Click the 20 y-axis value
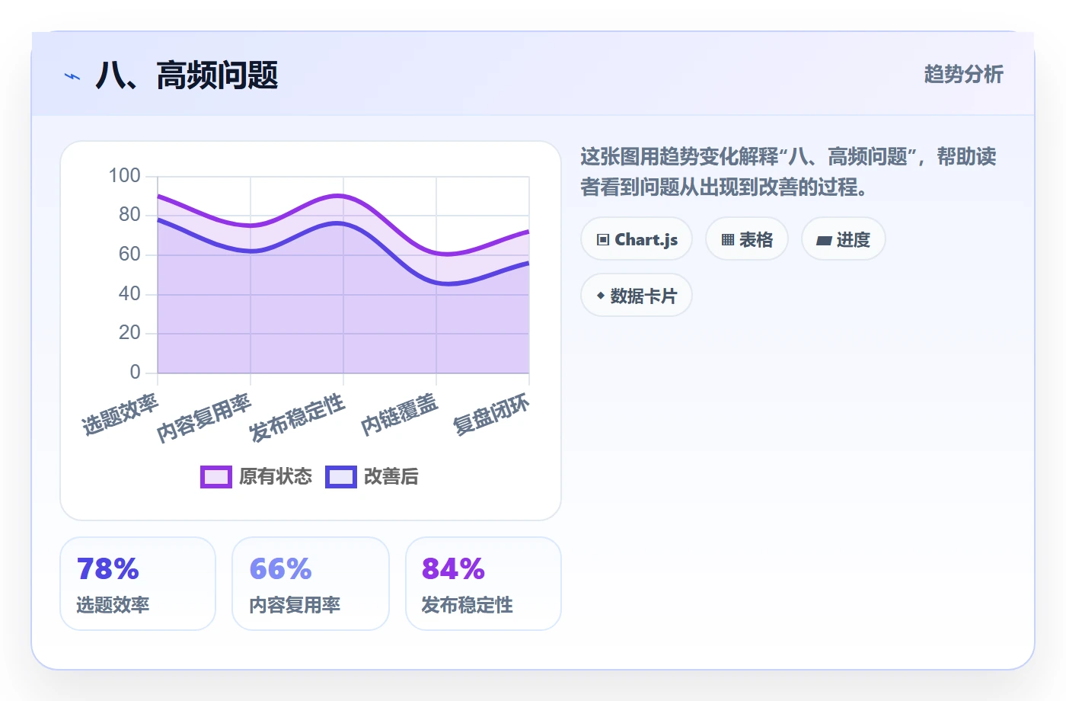 point(129,333)
